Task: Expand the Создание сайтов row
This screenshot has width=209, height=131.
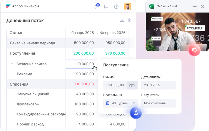Action: click(12, 64)
